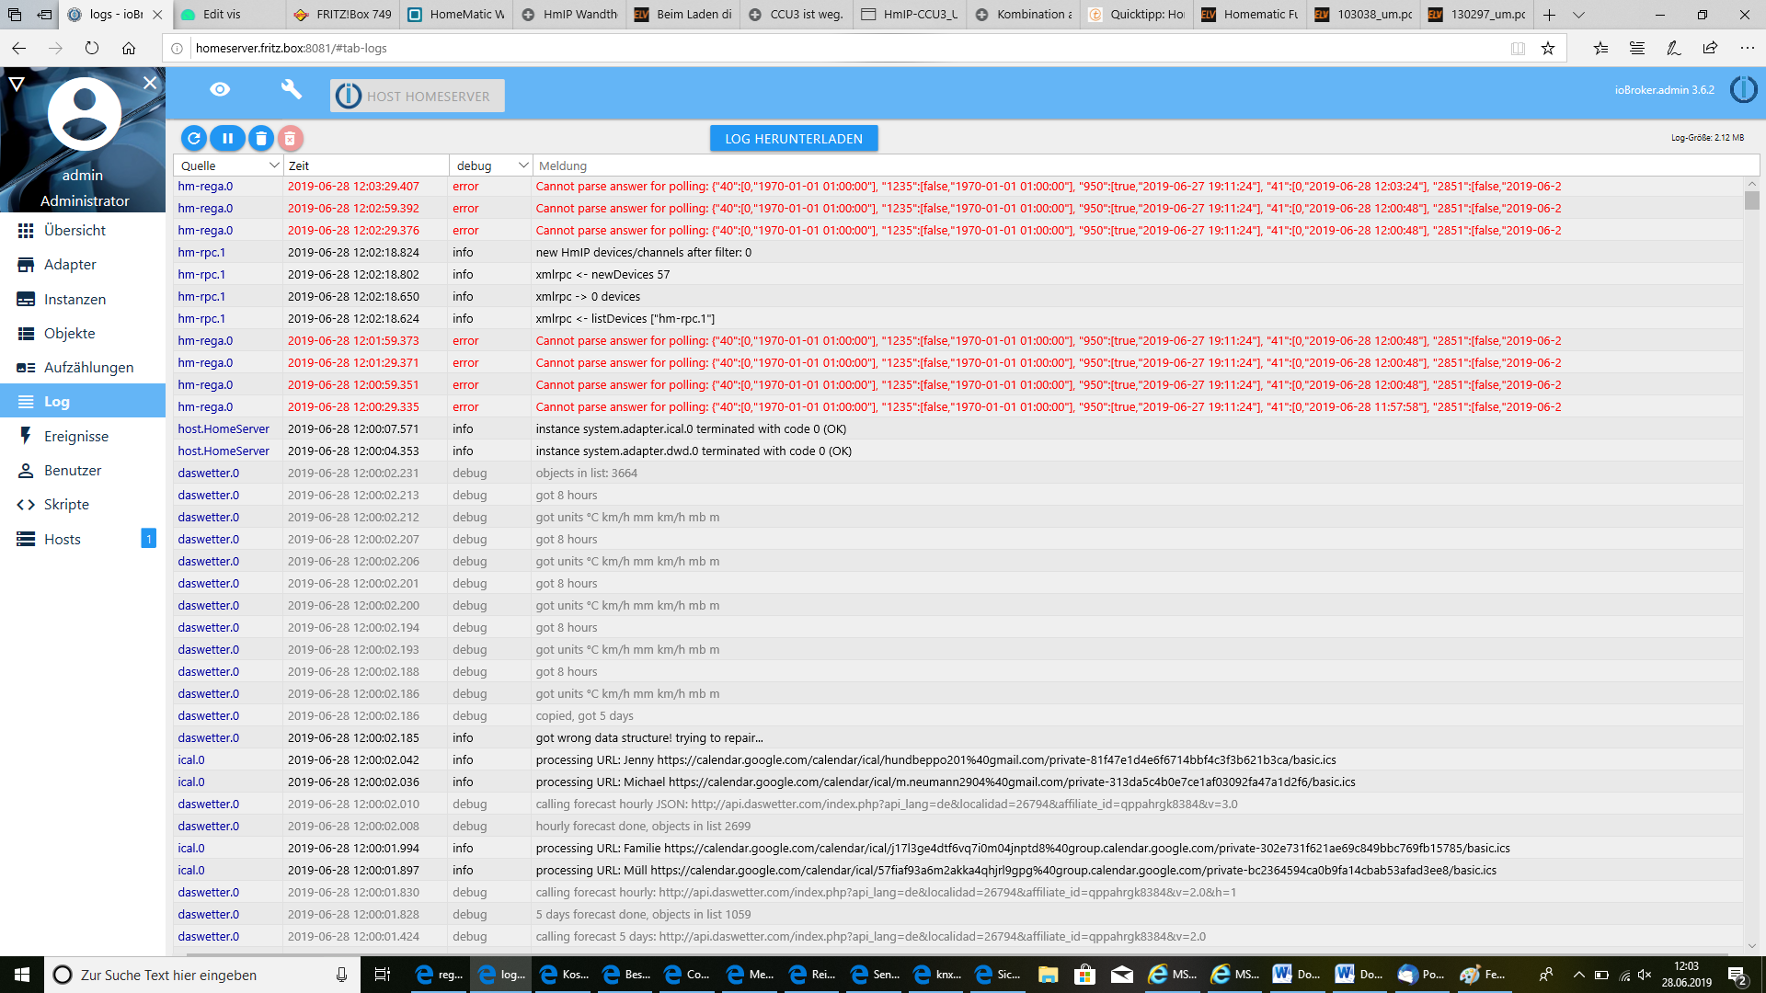1766x993 pixels.
Task: Pause the log output
Action: (x=227, y=139)
